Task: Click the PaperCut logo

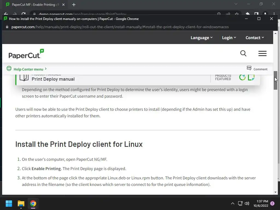Action: (26, 54)
